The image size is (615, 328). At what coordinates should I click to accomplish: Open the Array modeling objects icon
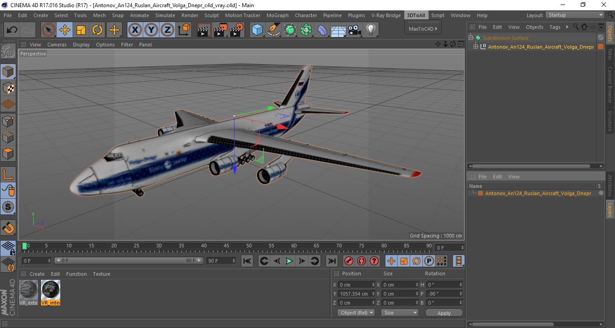[307, 30]
